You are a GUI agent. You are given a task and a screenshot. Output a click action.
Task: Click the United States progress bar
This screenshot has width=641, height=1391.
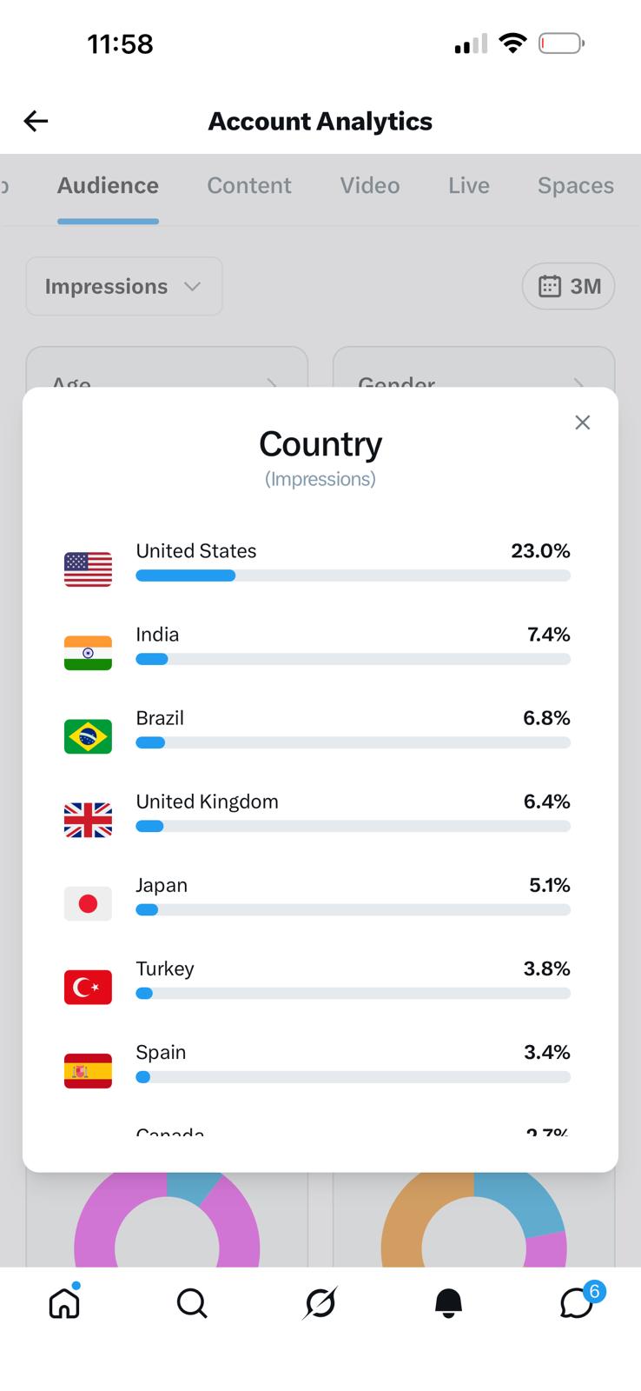pyautogui.click(x=353, y=576)
